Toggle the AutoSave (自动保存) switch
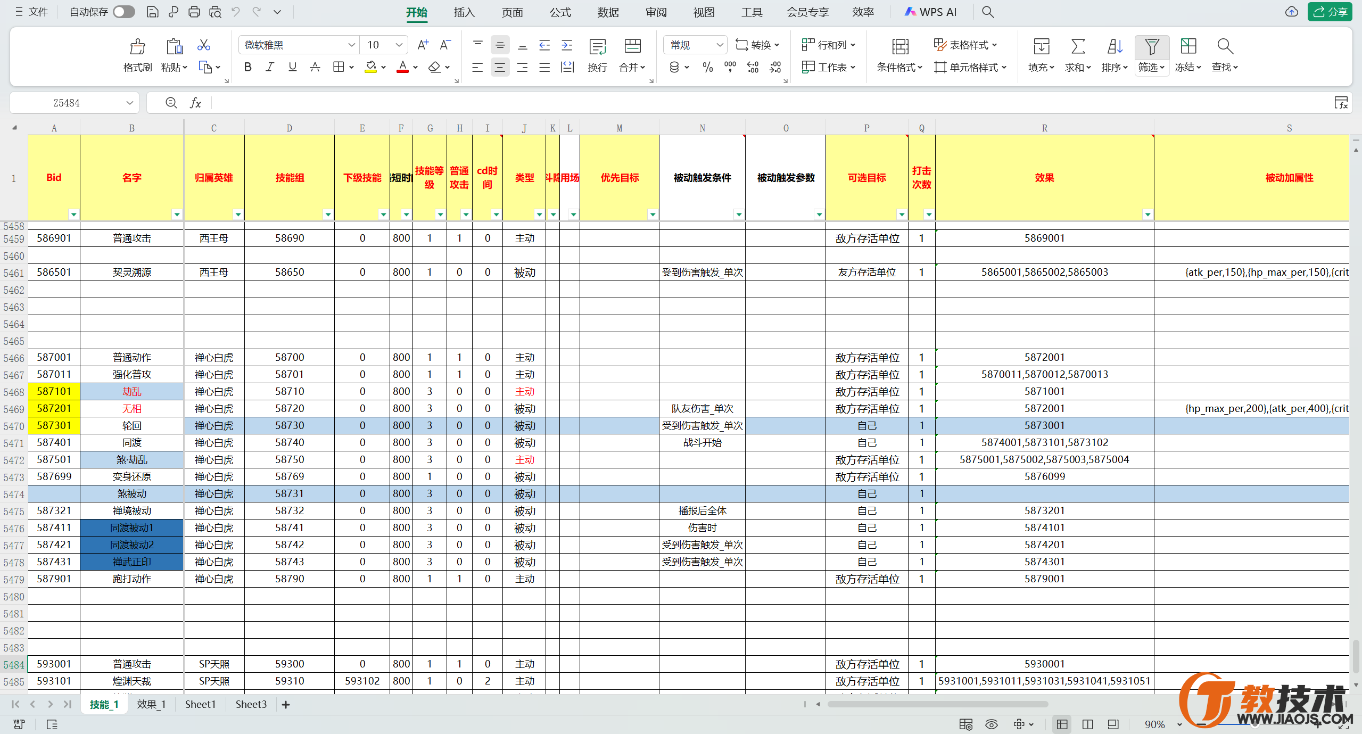Viewport: 1362px width, 734px height. pos(124,12)
